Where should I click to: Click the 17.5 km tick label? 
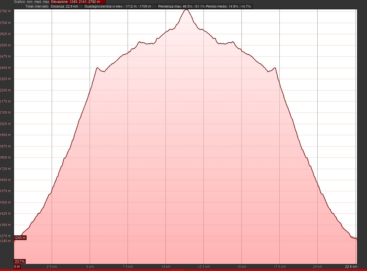click(x=279, y=267)
